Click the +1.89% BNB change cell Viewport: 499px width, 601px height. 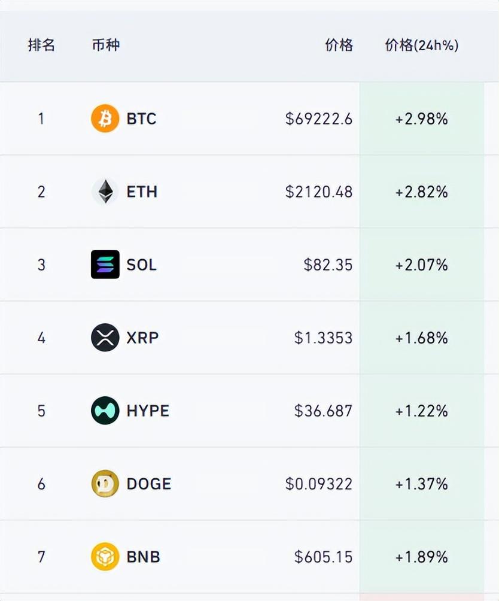(x=421, y=557)
